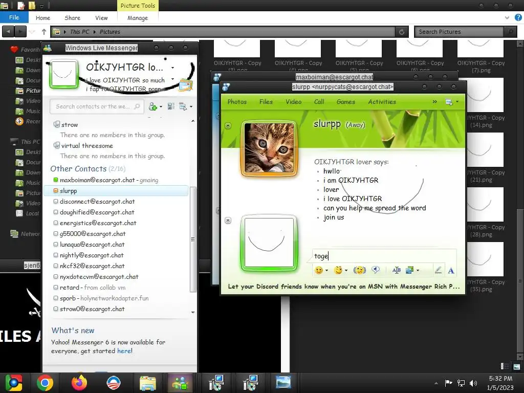524x393 pixels.
Task: Click the contact list vertical scrollbar
Action: click(193, 239)
